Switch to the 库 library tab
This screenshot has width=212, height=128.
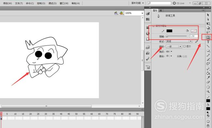pyautogui.click(x=160, y=10)
